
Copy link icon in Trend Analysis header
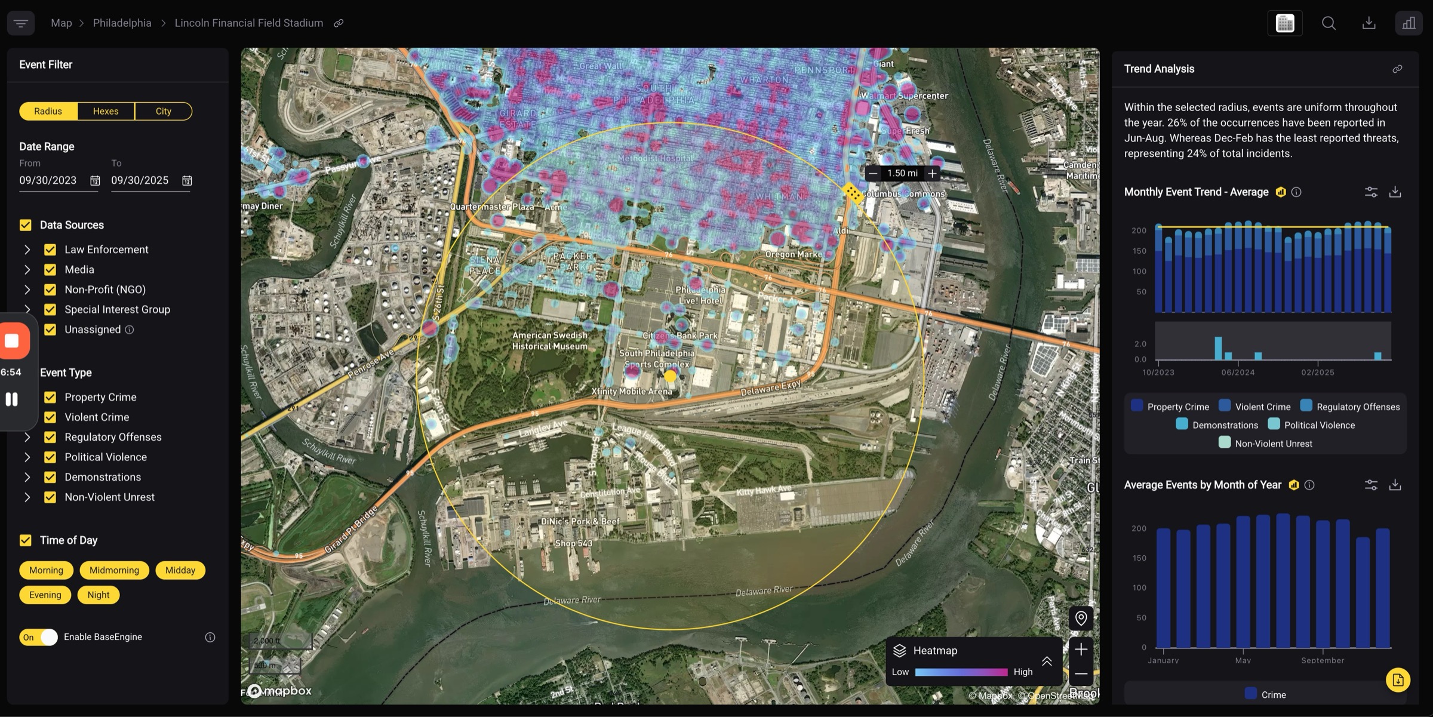pos(1397,69)
